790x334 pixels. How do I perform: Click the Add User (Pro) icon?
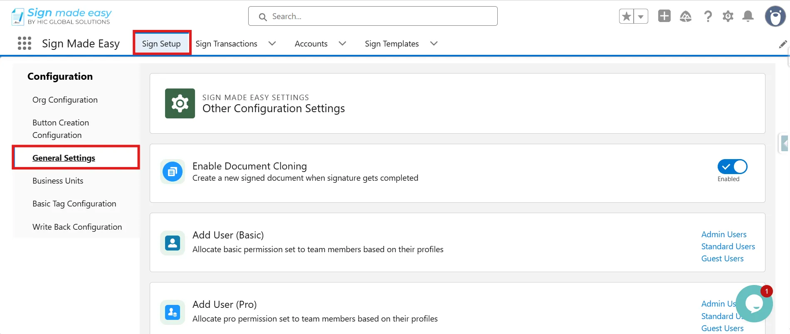(x=173, y=312)
